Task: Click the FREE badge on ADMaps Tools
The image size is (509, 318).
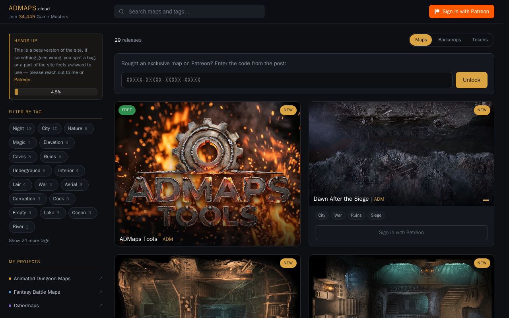Action: click(127, 110)
